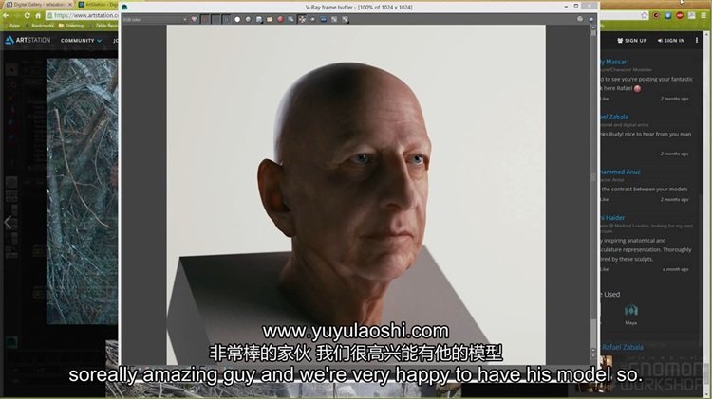Image resolution: width=712 pixels, height=399 pixels.
Task: Click the Sign Up button
Action: tap(631, 41)
